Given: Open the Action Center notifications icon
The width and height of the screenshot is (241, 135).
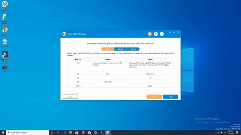Looking at the screenshot, I should (x=237, y=132).
